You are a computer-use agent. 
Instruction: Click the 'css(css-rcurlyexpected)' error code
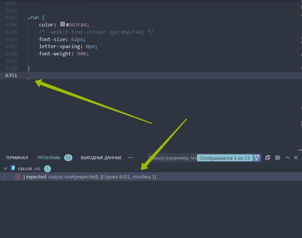pos(73,177)
